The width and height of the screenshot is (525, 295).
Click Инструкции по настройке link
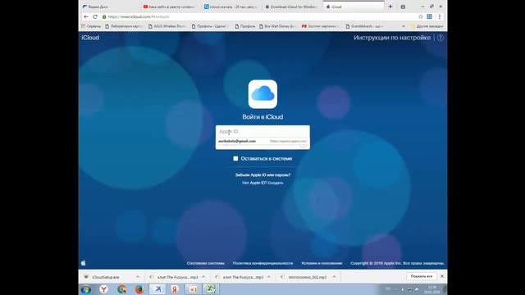pos(392,38)
